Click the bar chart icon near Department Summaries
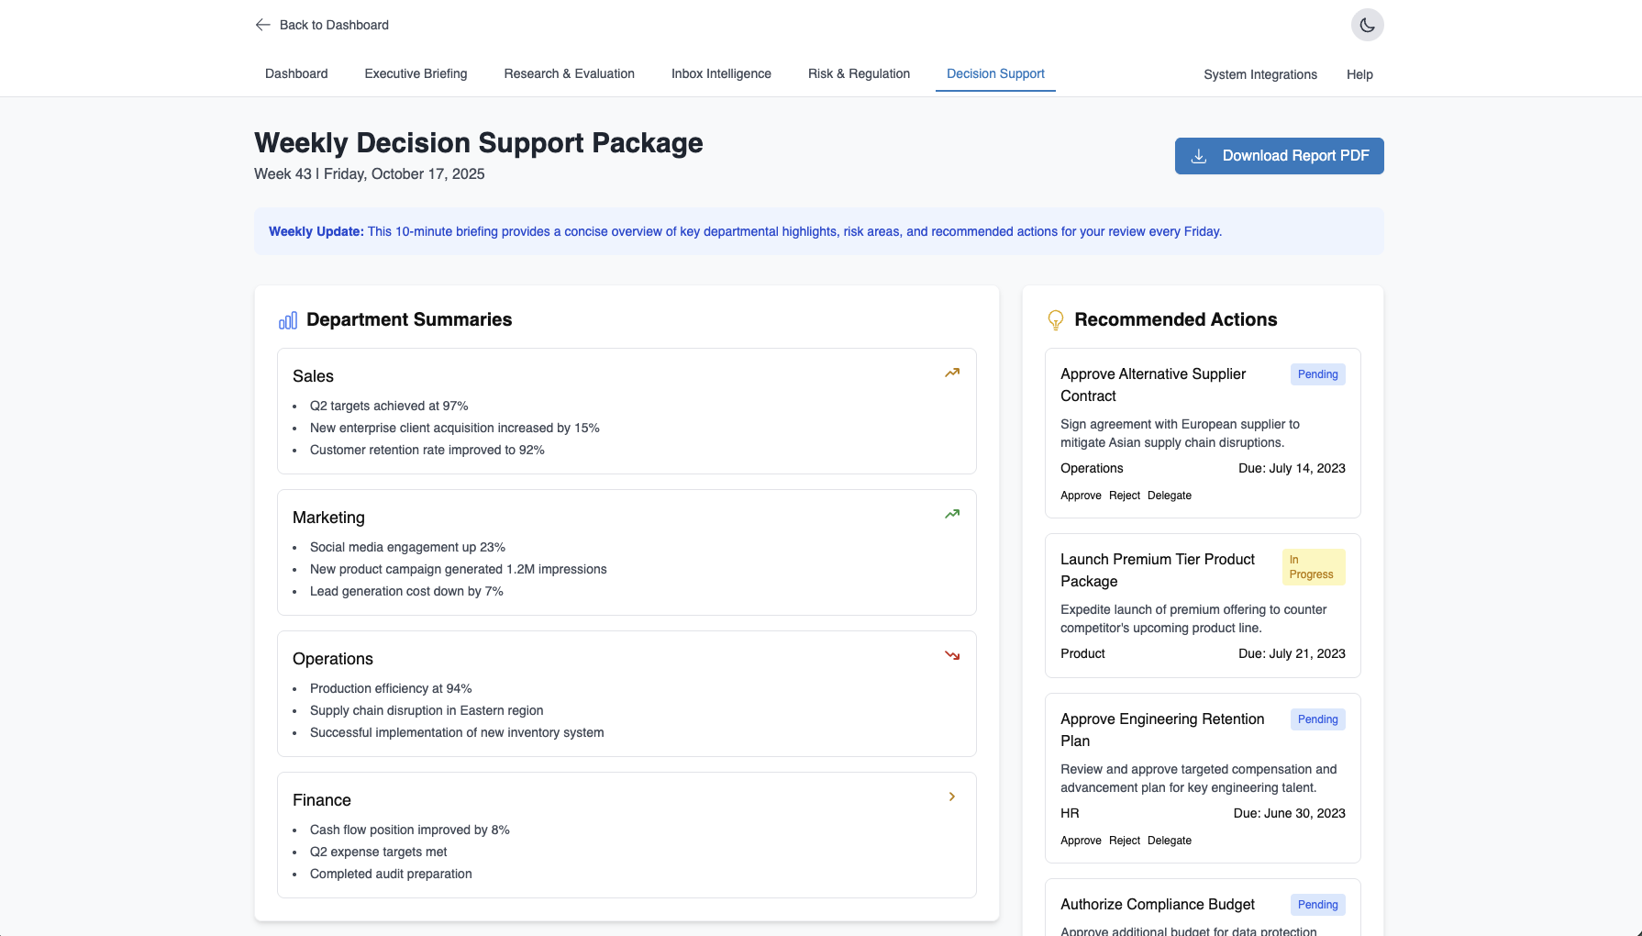 (287, 319)
